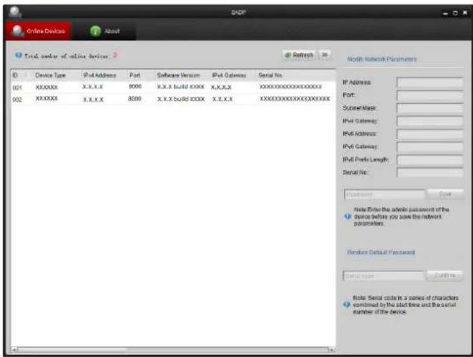Screen dimensions: 473x357
Task: Click the software version in row 001
Action: pyautogui.click(x=180, y=87)
